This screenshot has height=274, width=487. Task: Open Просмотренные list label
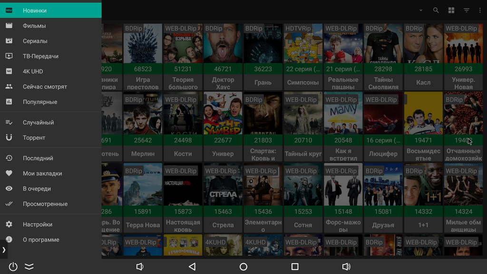(x=45, y=204)
